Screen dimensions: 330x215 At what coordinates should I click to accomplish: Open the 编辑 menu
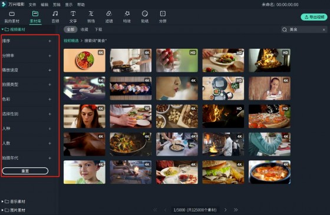tap(44, 5)
